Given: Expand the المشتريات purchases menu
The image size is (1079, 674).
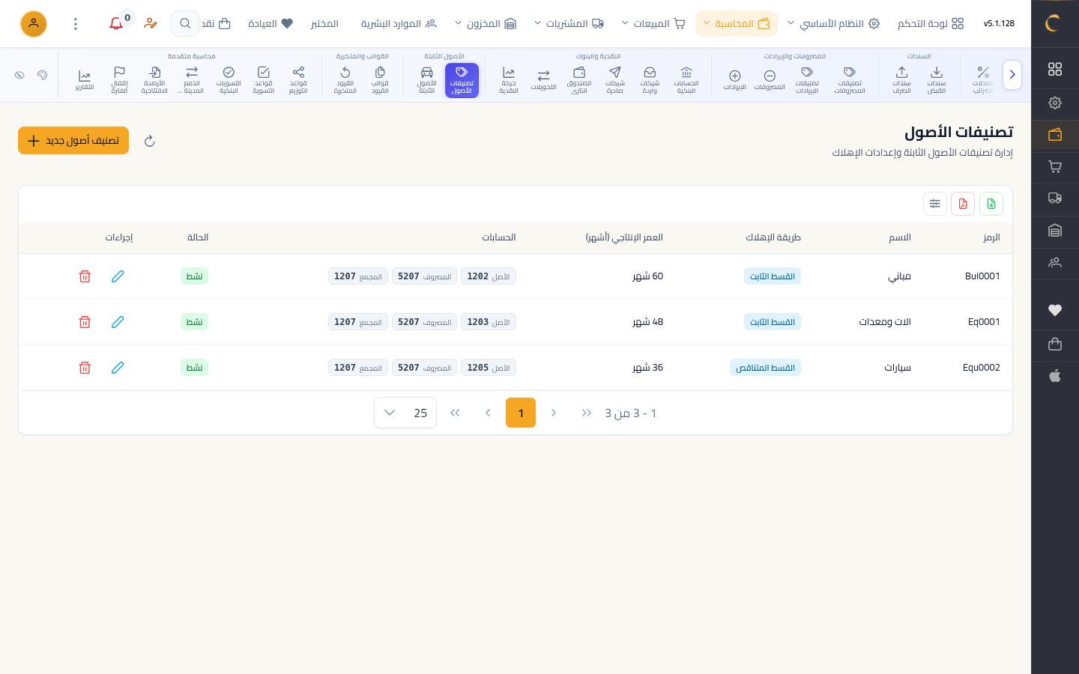Looking at the screenshot, I should tap(569, 24).
